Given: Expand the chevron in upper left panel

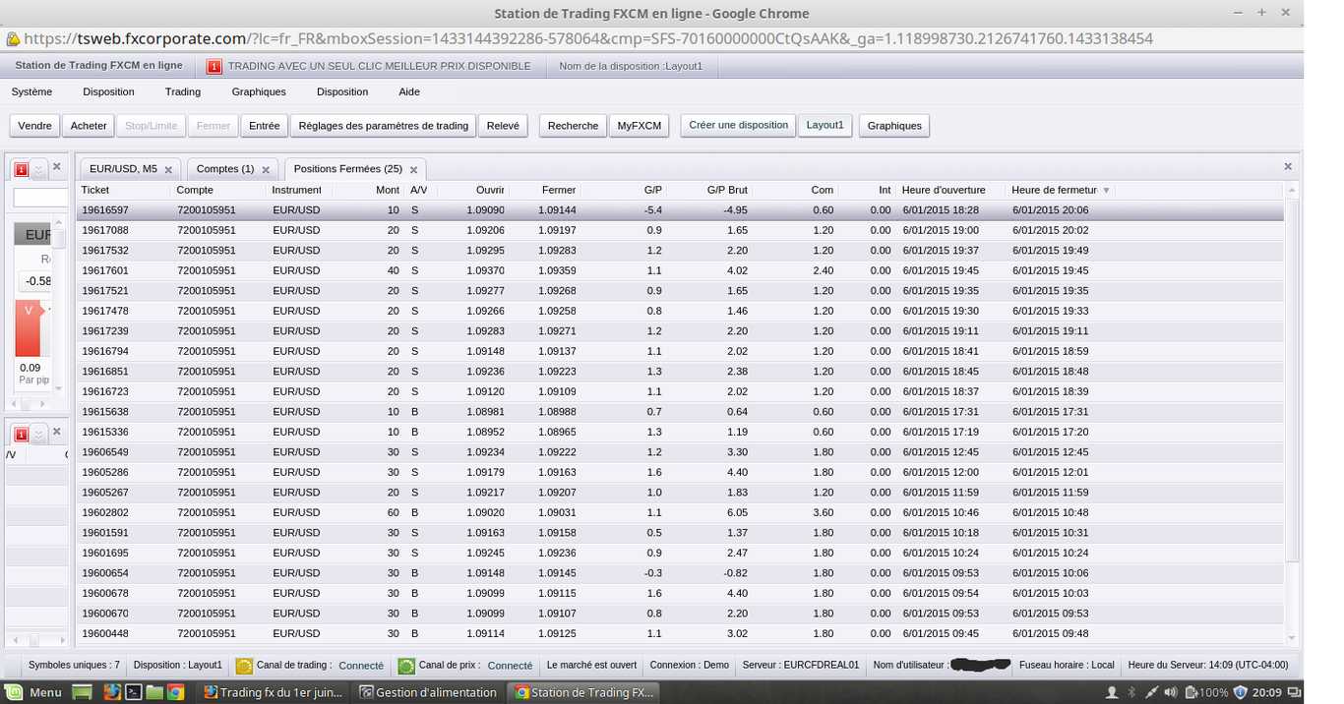Looking at the screenshot, I should 38,169.
